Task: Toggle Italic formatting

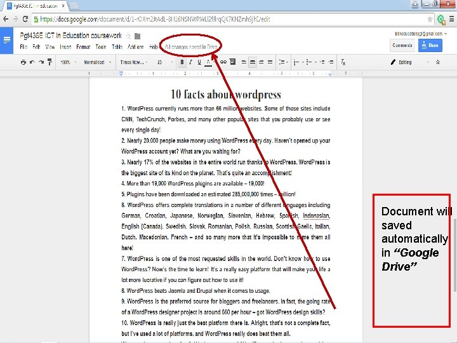Action: 190,62
